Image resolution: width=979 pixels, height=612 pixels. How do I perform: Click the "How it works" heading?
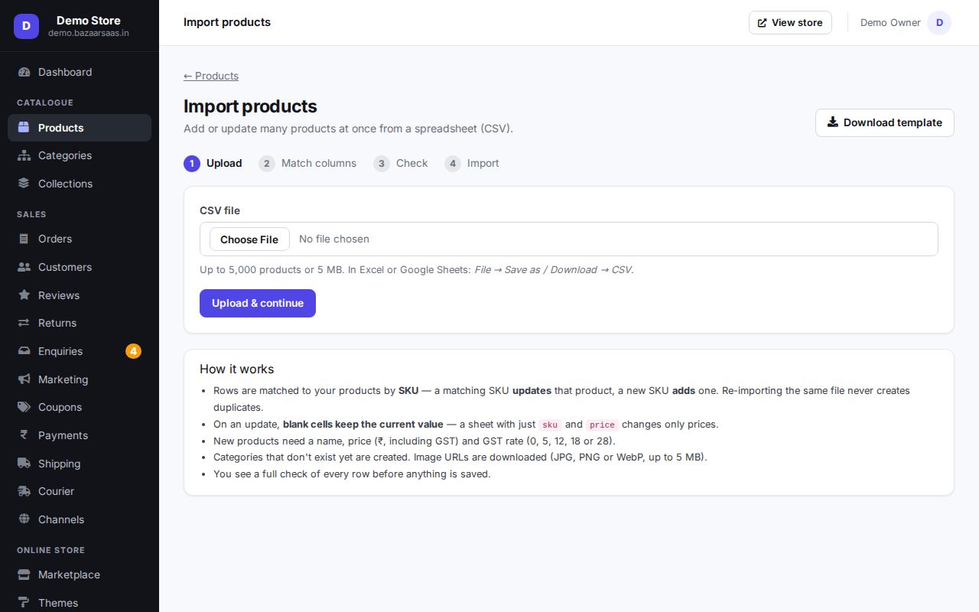coord(237,369)
